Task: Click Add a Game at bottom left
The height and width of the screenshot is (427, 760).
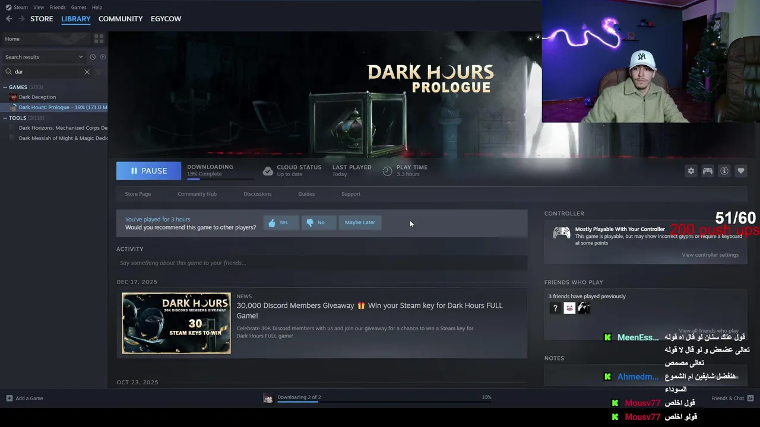Action: pos(24,399)
